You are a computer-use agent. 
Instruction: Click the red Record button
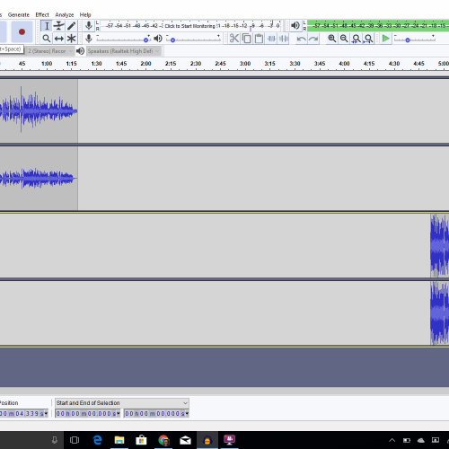pyautogui.click(x=22, y=31)
